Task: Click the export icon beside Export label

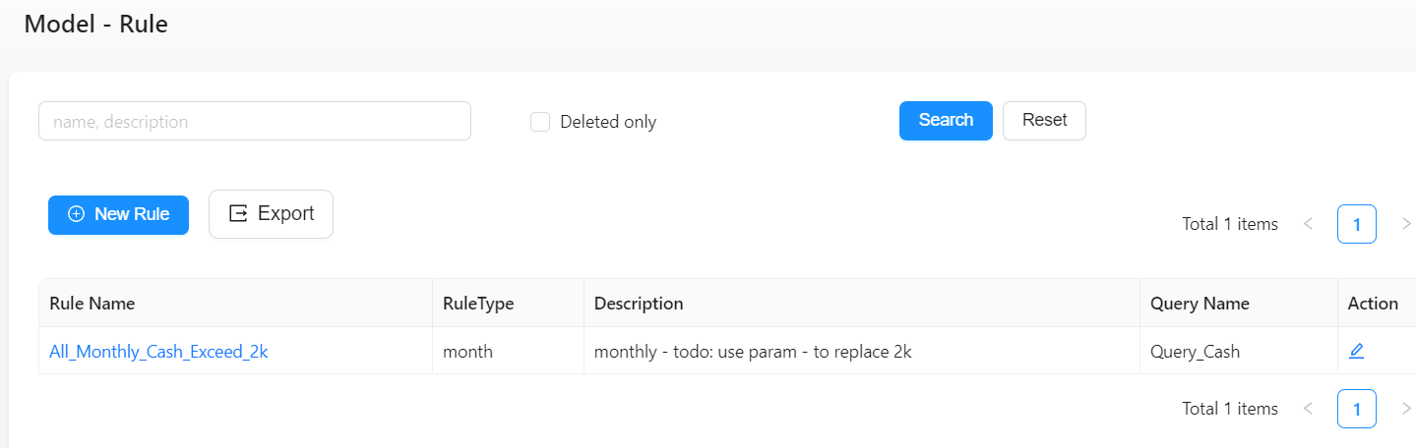Action: pos(238,213)
